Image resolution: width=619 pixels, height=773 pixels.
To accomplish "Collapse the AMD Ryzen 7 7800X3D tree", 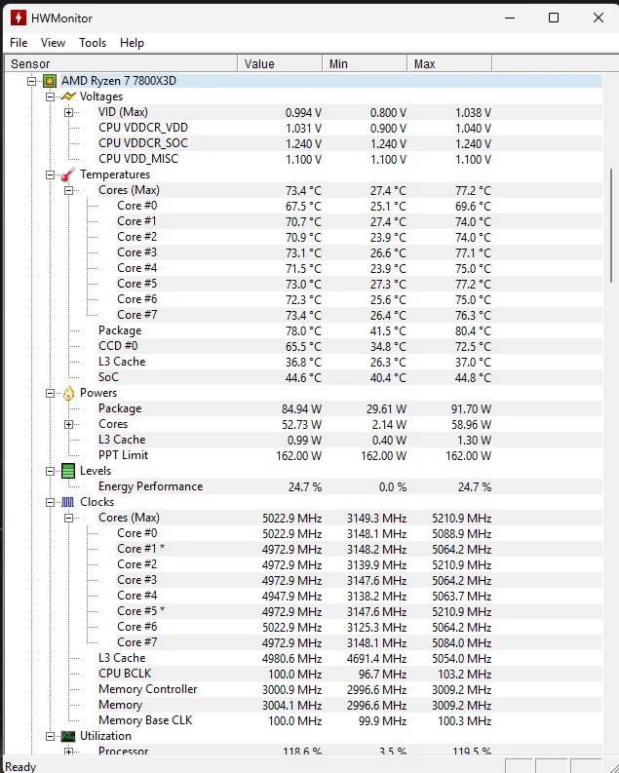I will click(x=32, y=81).
